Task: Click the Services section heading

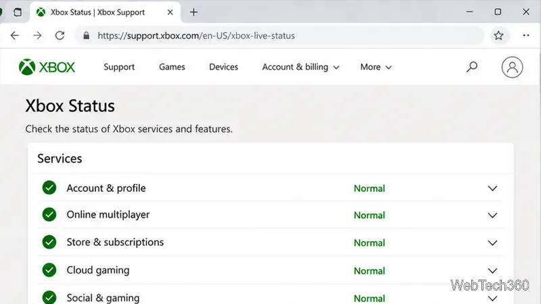Action: tap(60, 159)
